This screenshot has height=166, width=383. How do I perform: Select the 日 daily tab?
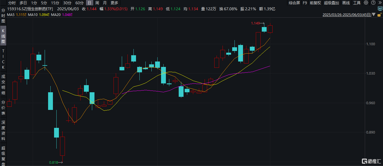tap(90, 3)
